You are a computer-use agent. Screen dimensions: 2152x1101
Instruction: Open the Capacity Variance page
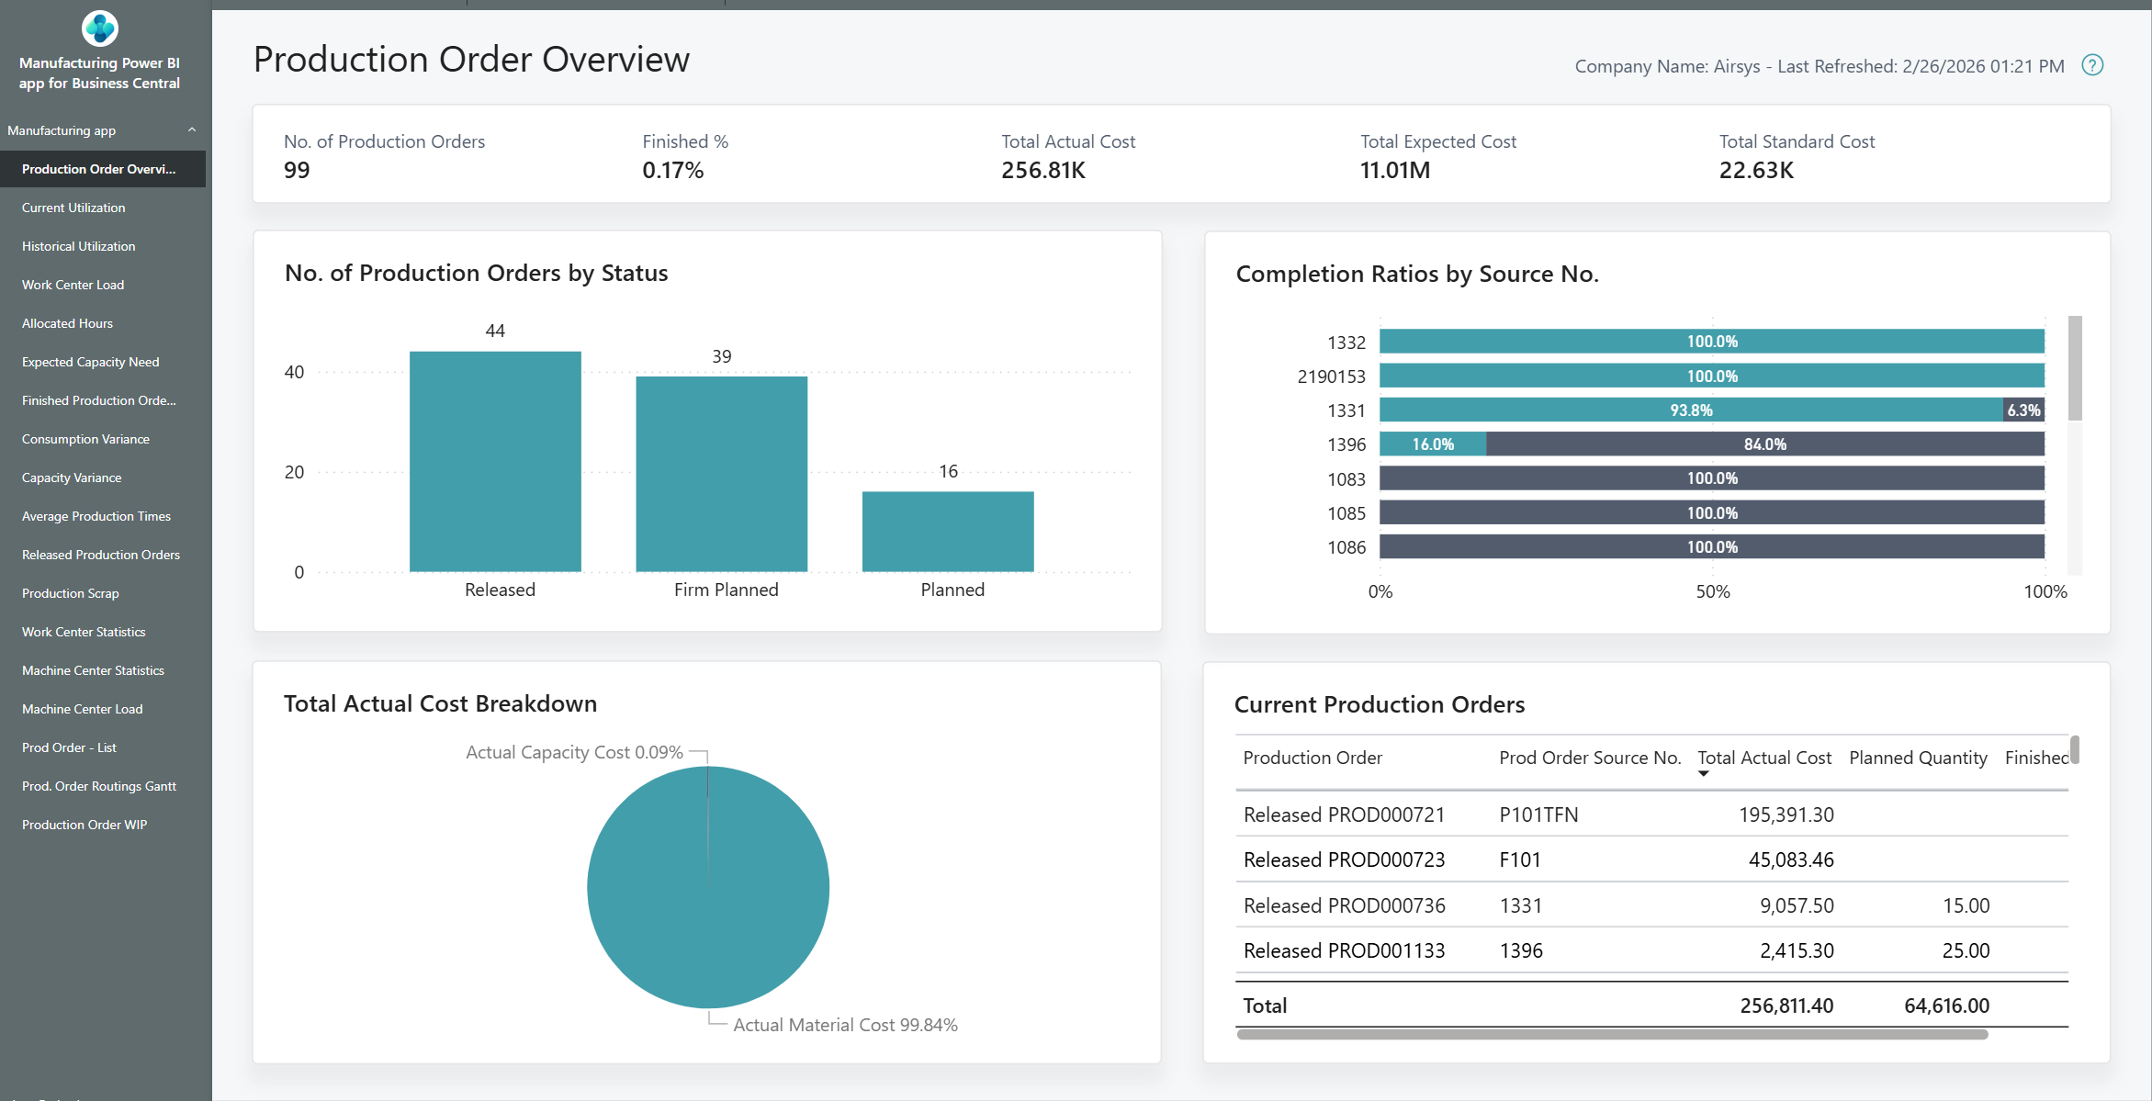[71, 477]
